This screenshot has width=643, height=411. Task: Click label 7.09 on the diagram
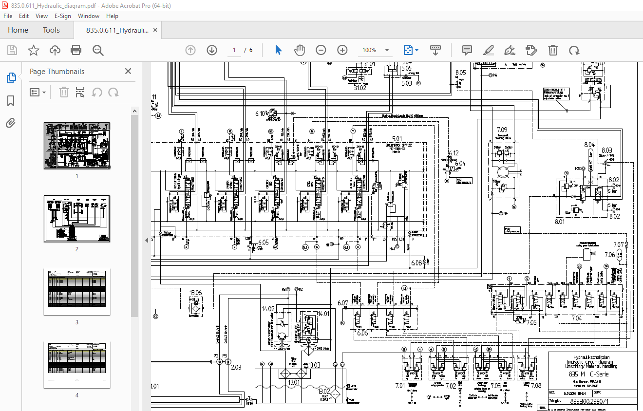[x=502, y=130]
